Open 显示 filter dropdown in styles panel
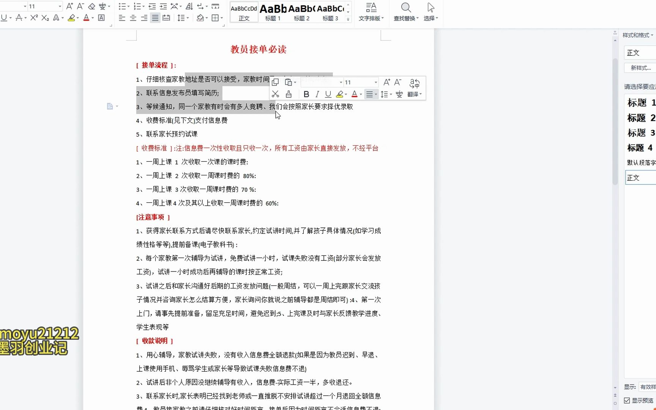656x410 pixels. click(647, 387)
